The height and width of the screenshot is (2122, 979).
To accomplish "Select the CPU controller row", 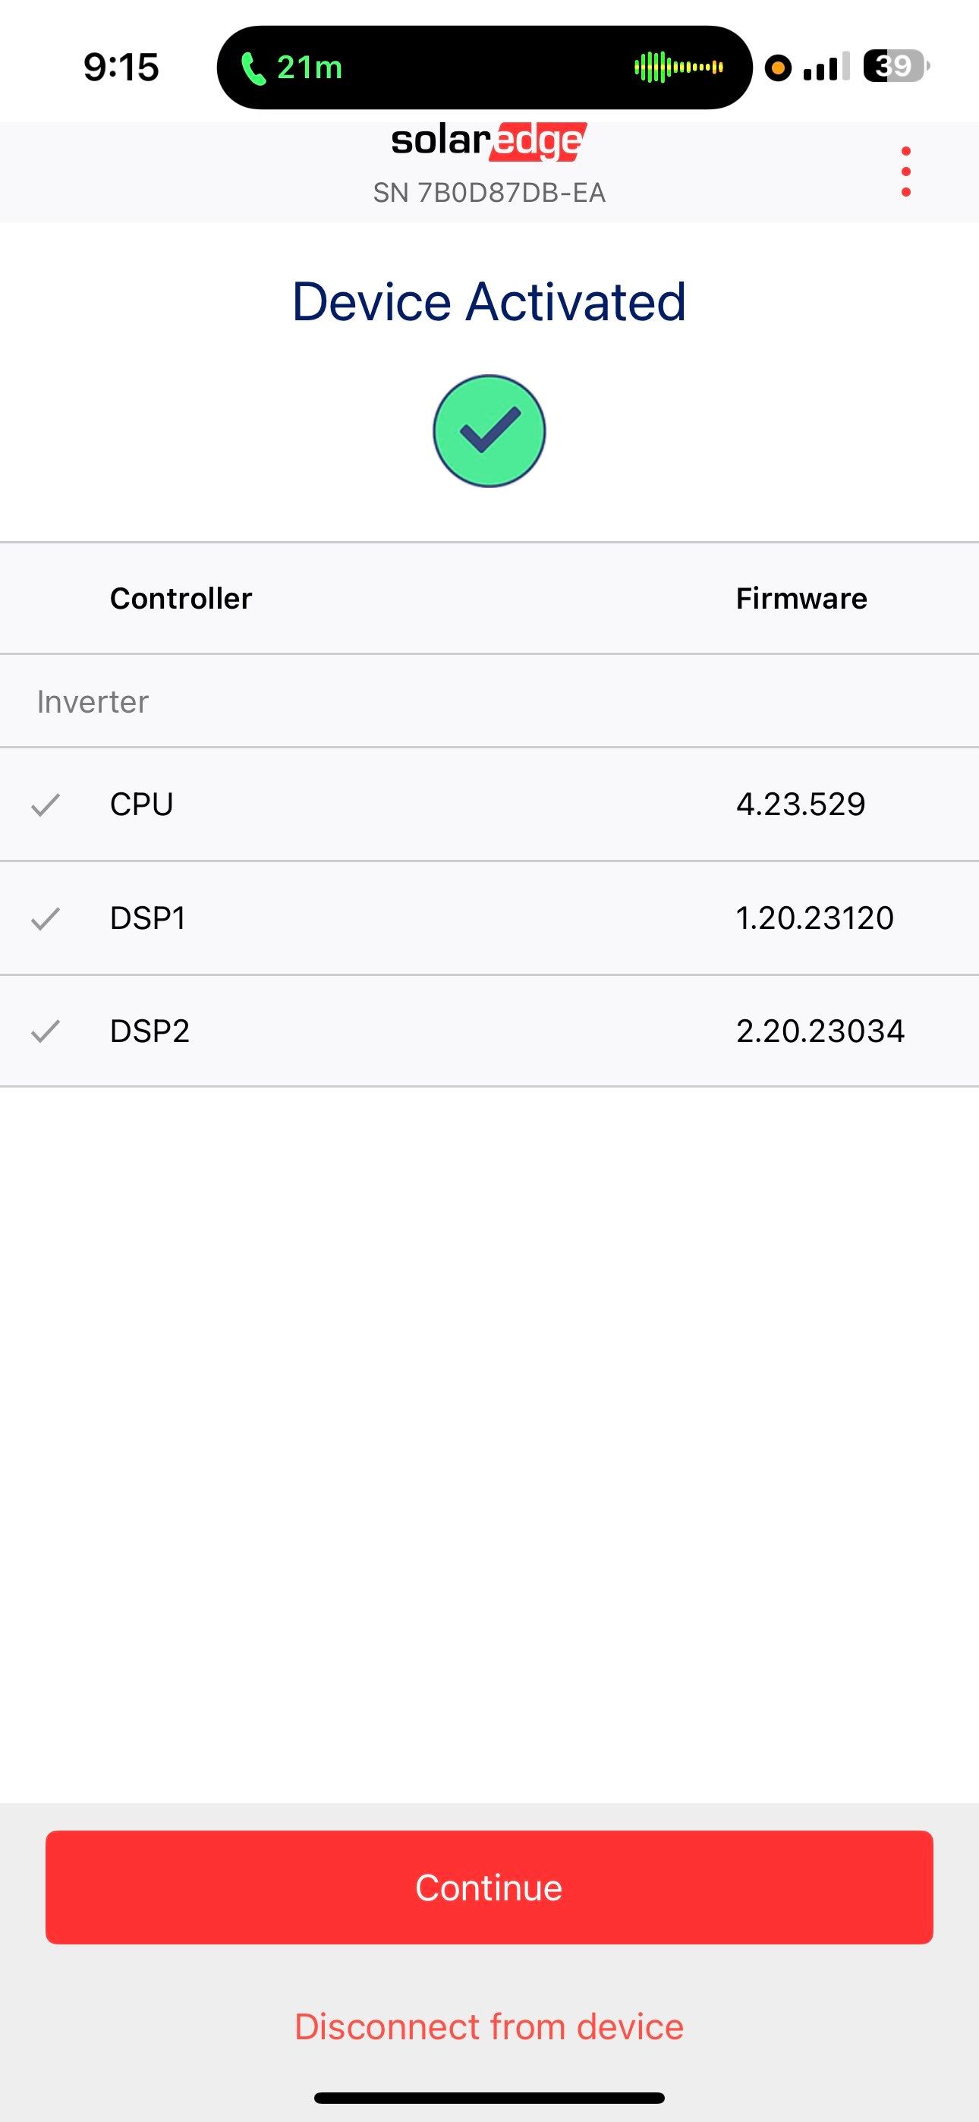I will (x=489, y=804).
